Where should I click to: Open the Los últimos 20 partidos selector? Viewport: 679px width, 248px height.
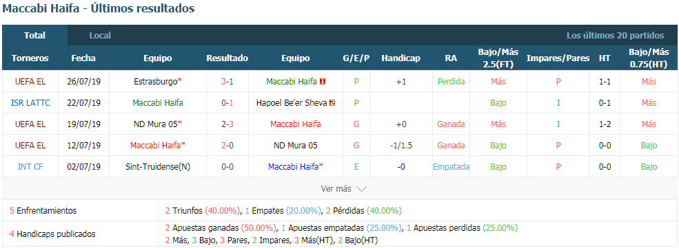615,35
